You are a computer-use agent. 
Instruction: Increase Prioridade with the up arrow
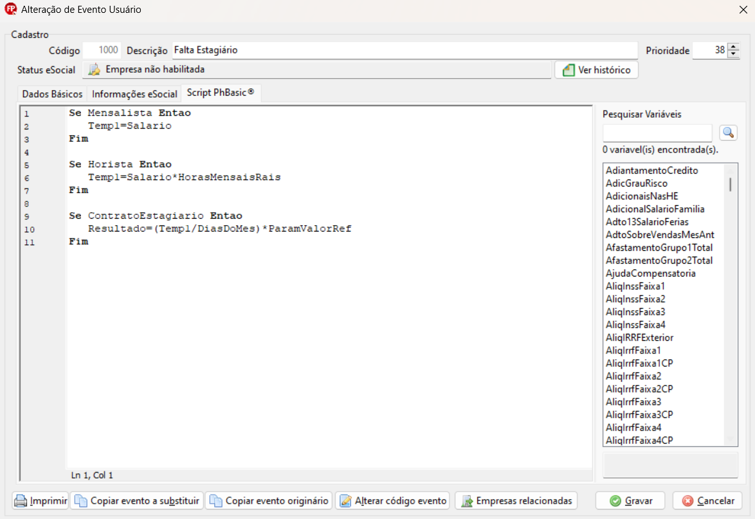tap(733, 47)
